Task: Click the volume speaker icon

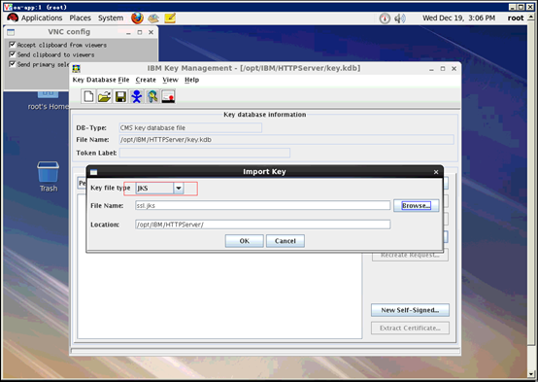Action: coord(400,18)
